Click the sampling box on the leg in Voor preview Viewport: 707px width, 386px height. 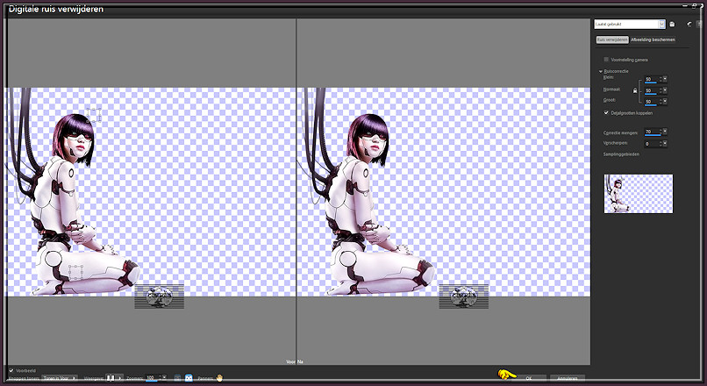pyautogui.click(x=75, y=272)
